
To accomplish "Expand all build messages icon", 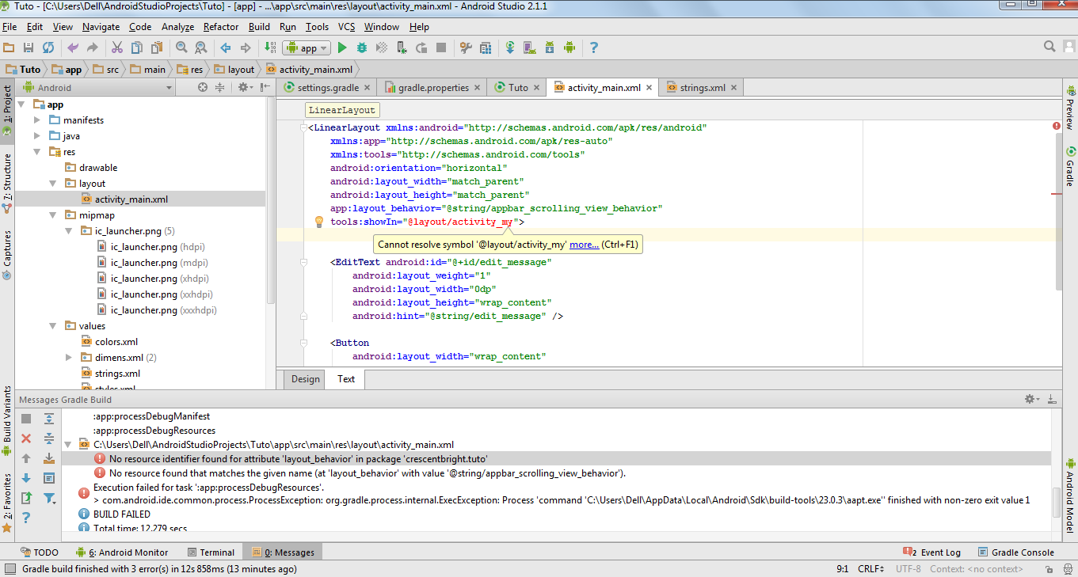I will pos(49,419).
